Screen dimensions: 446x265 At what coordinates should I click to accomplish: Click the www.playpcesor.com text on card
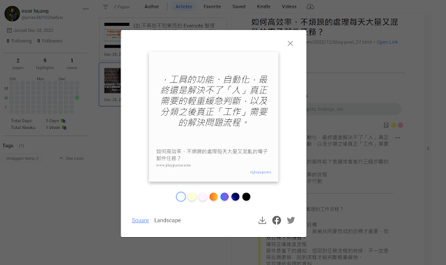[x=174, y=165]
